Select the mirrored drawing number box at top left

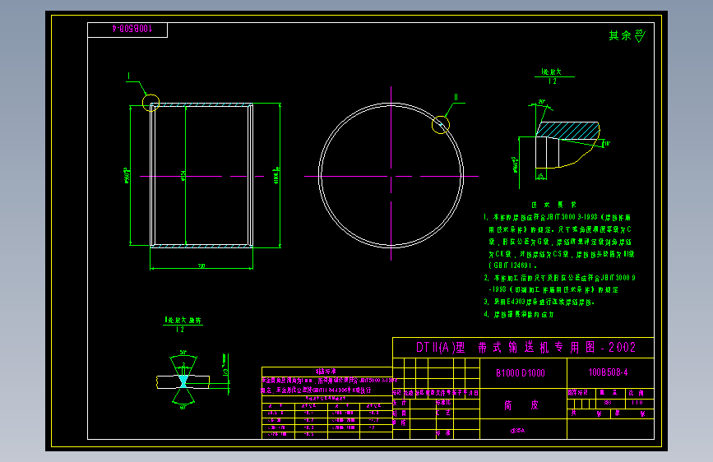[127, 30]
